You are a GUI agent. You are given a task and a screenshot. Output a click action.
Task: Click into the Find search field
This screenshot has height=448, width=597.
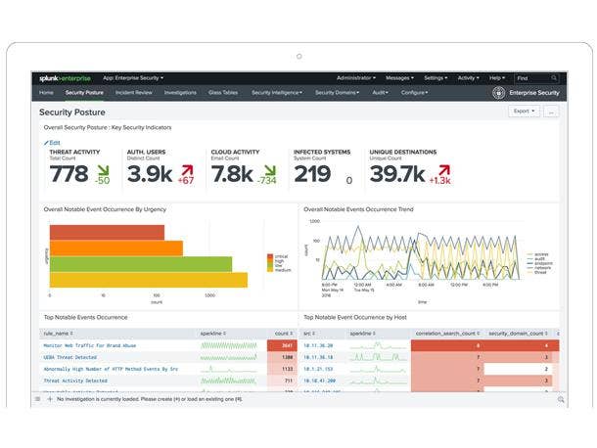click(x=538, y=77)
